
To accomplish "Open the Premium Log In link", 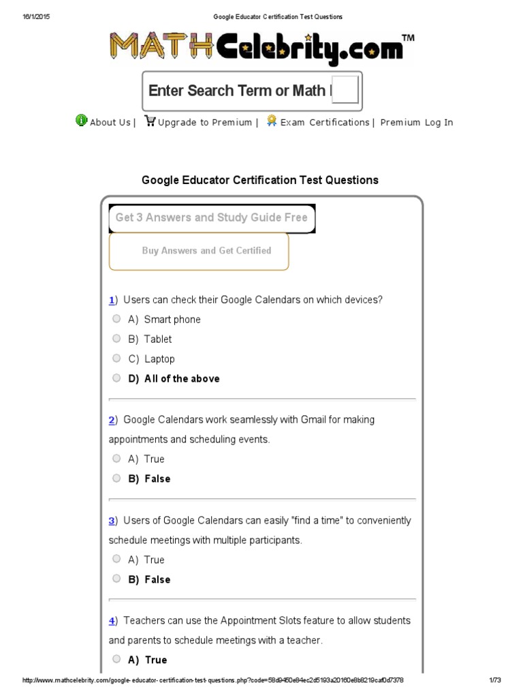I will point(416,123).
